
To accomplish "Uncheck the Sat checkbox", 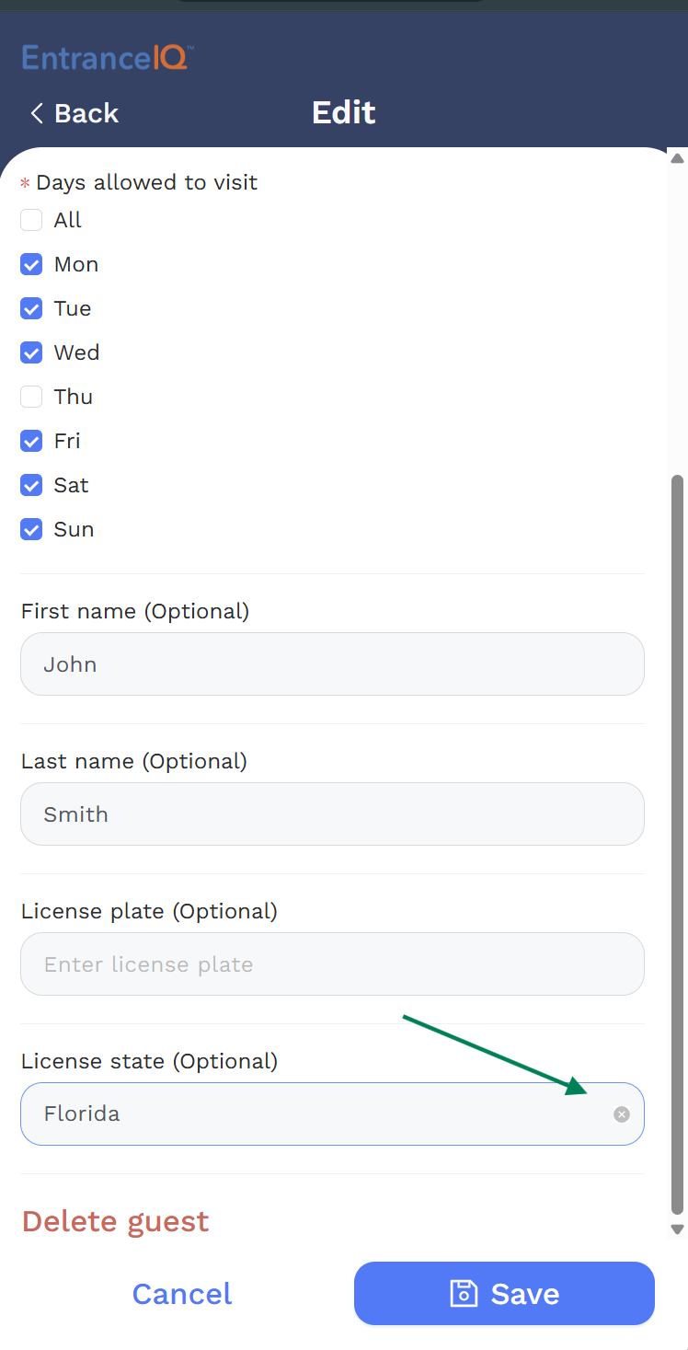I will [x=31, y=485].
